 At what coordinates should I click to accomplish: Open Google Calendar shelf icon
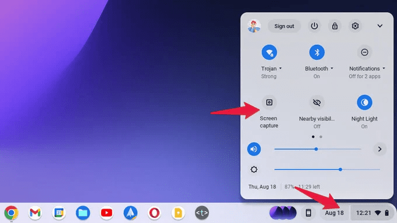[x=59, y=213]
